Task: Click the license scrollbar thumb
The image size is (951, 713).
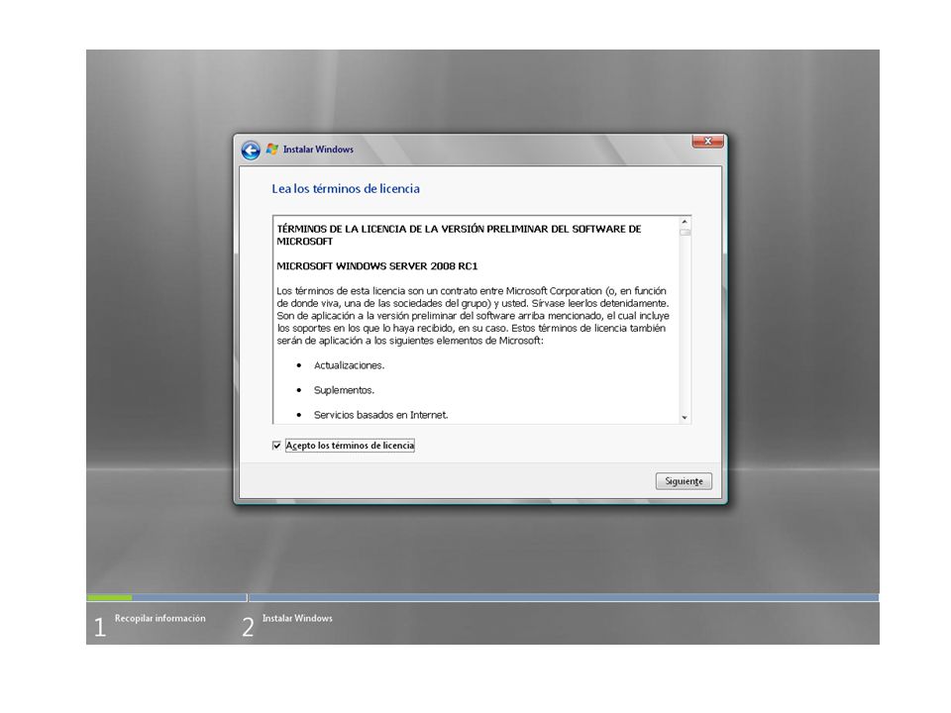Action: point(685,232)
